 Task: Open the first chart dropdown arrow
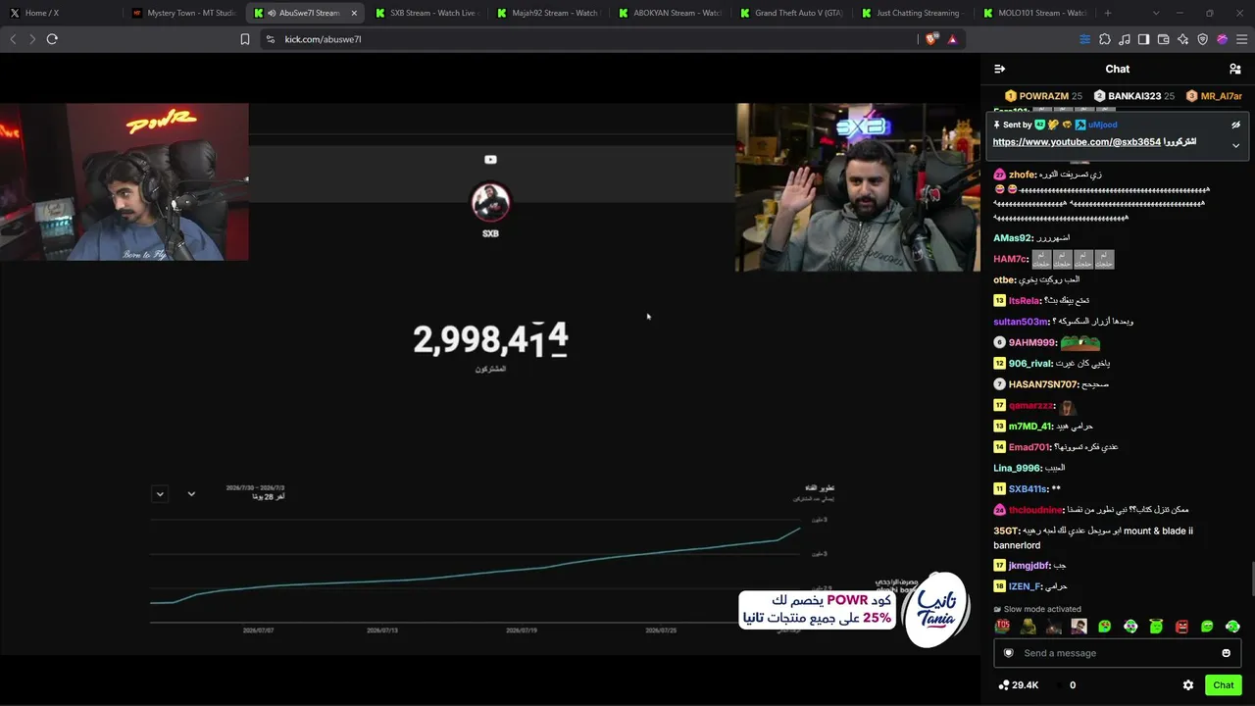pyautogui.click(x=160, y=494)
